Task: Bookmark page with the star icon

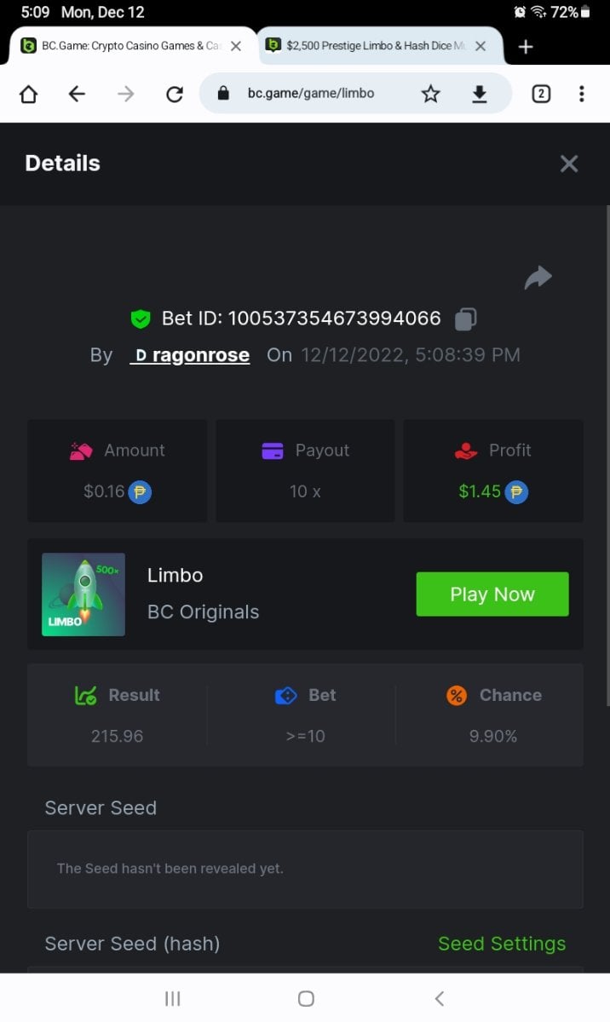Action: click(x=431, y=94)
